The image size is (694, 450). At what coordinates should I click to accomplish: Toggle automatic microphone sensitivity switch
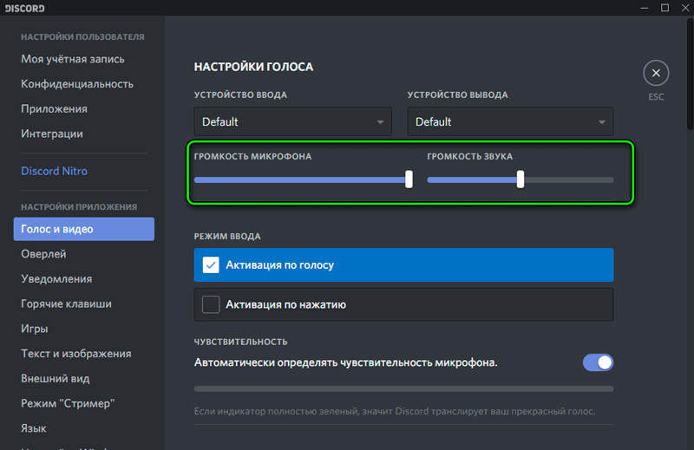tap(598, 362)
